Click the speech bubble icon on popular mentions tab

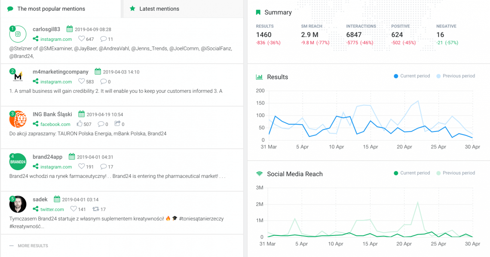click(10, 9)
